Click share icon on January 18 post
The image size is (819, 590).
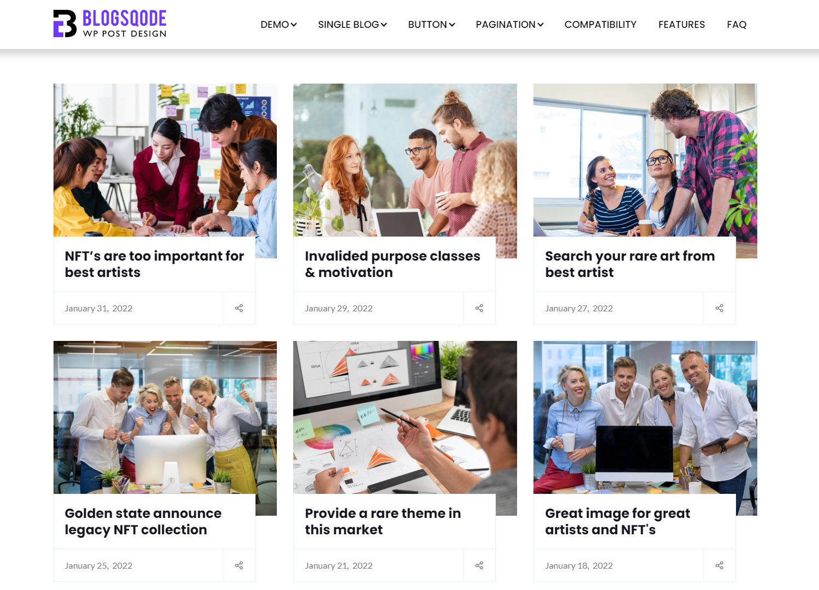[x=720, y=565]
